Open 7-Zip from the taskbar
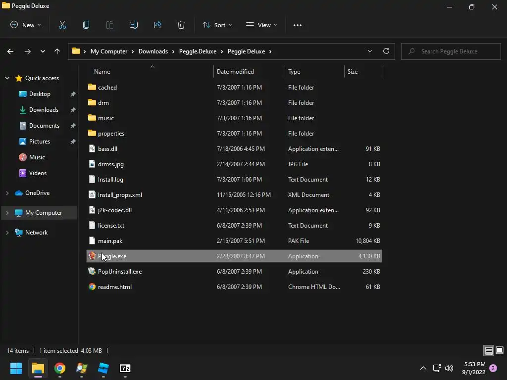The height and width of the screenshot is (380, 507). pos(125,368)
